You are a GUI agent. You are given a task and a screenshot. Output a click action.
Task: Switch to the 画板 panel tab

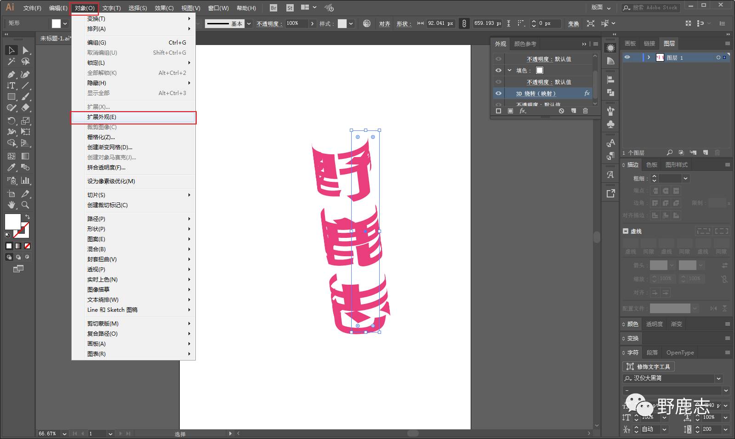click(x=630, y=44)
